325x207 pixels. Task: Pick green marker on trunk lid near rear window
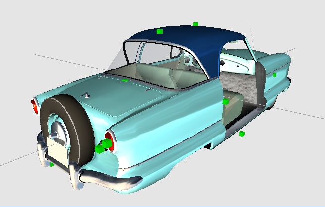(125, 80)
